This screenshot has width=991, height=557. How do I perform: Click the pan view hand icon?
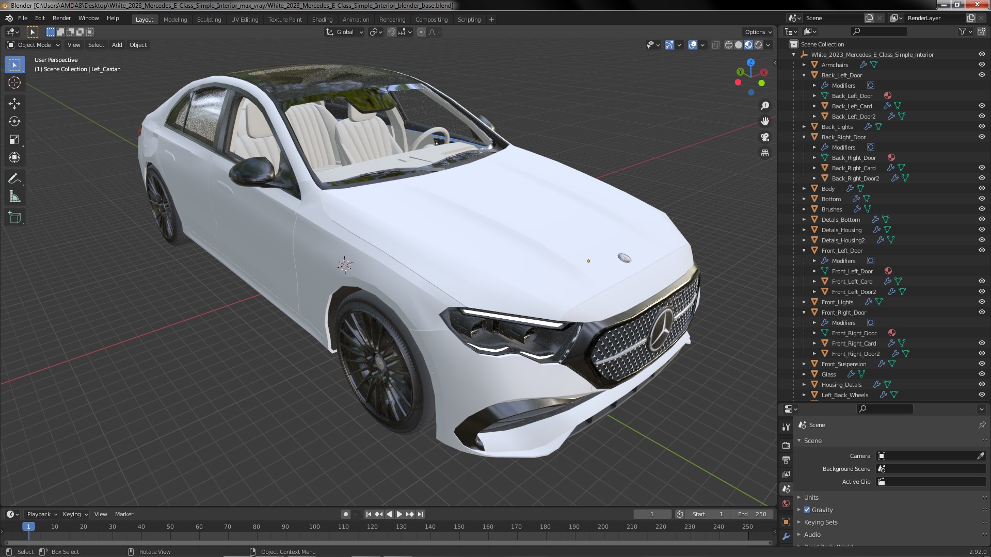pos(765,121)
